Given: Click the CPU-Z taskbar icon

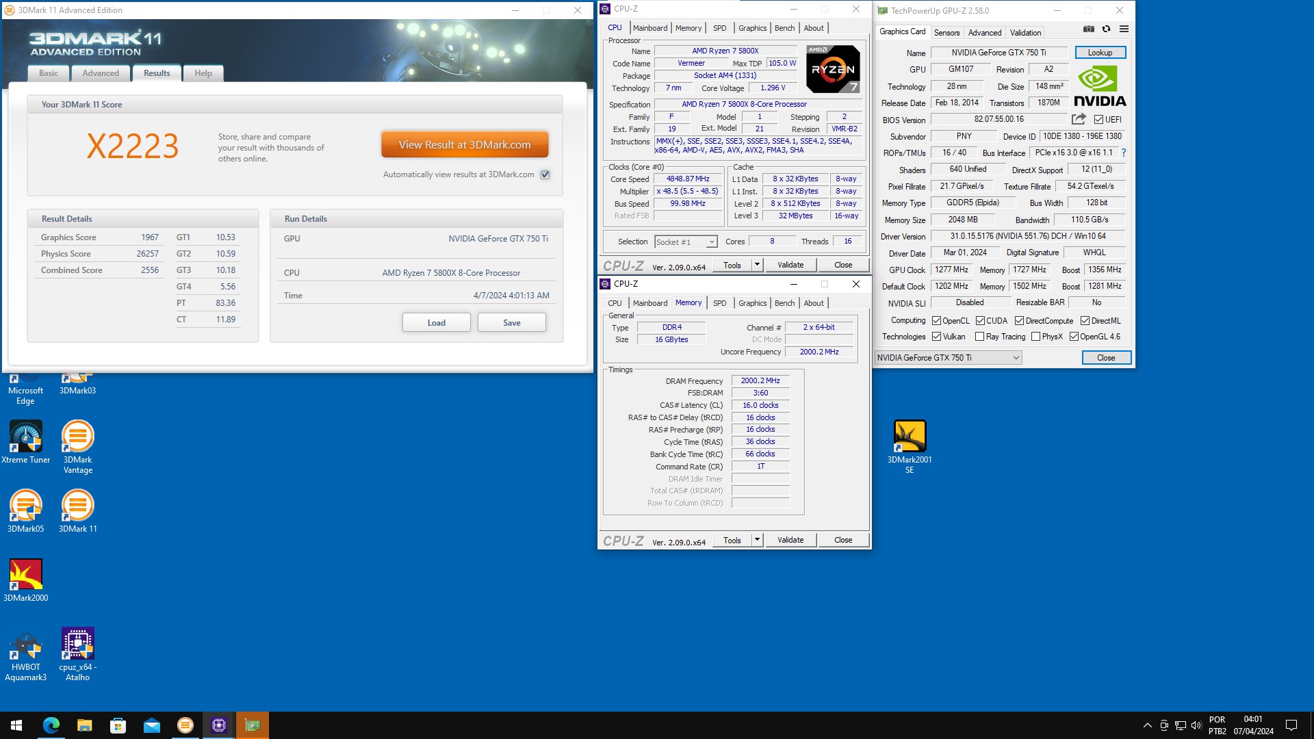Looking at the screenshot, I should click(218, 725).
